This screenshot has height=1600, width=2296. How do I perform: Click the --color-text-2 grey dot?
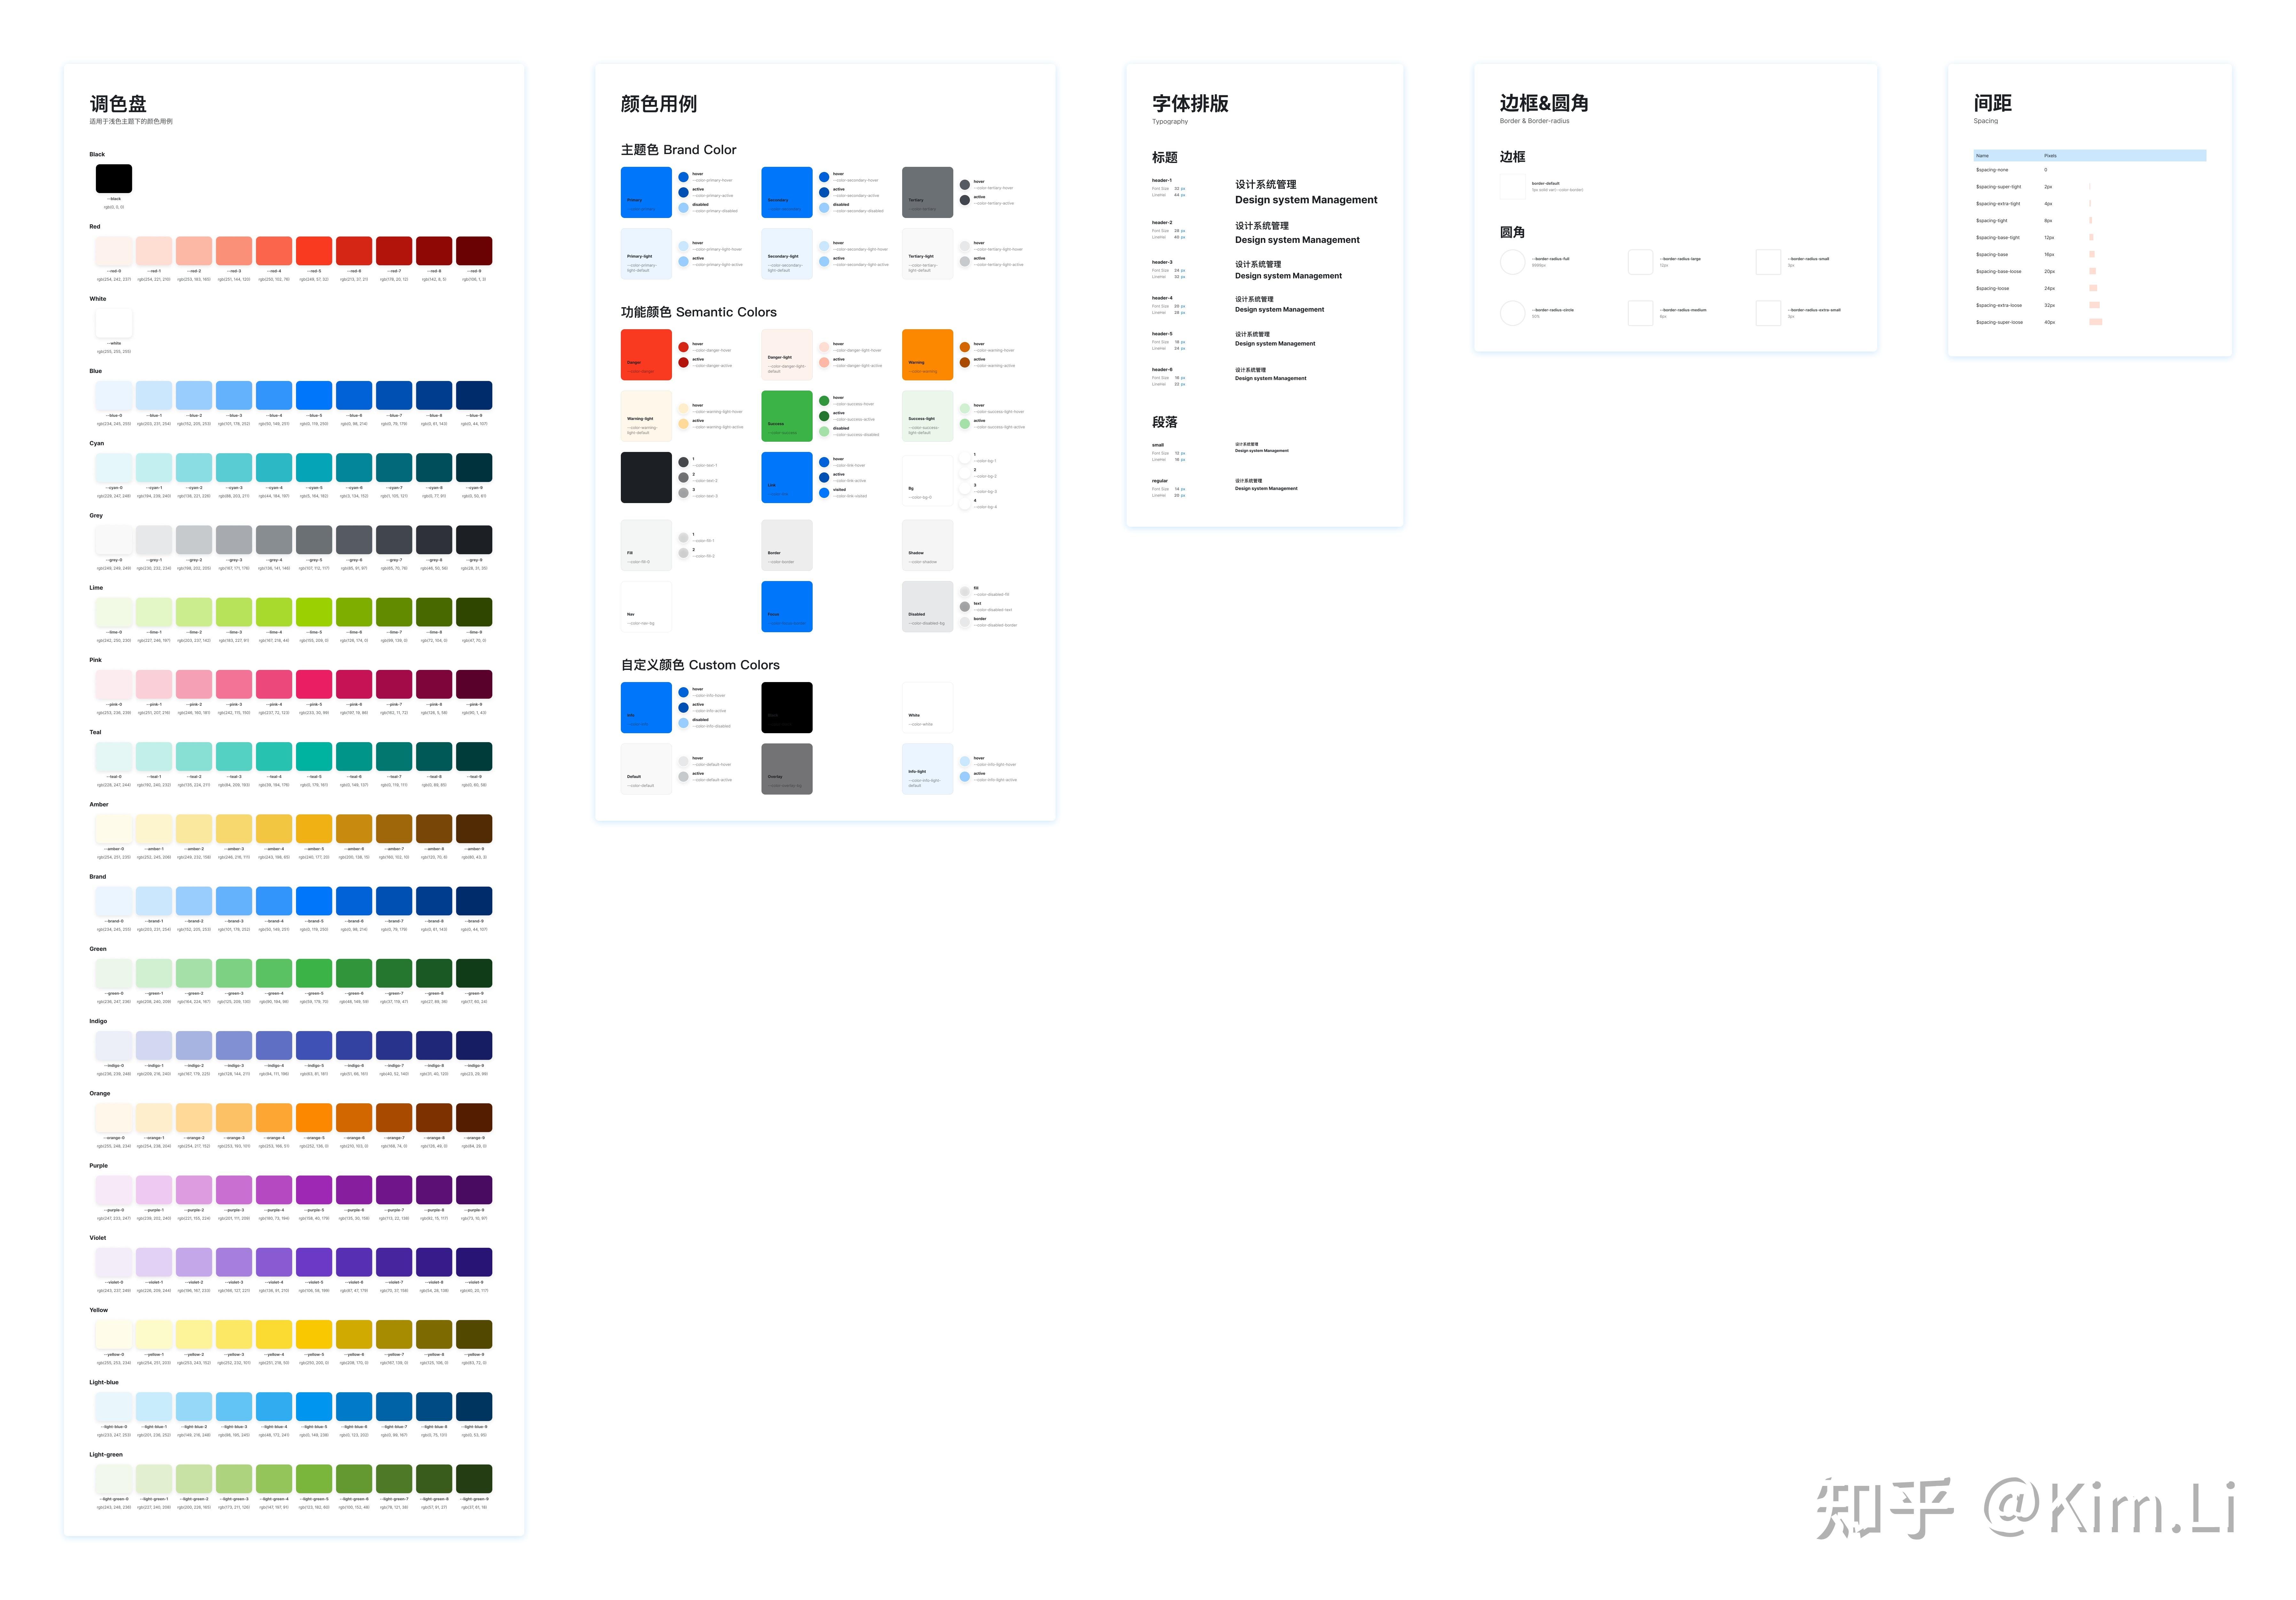point(684,478)
